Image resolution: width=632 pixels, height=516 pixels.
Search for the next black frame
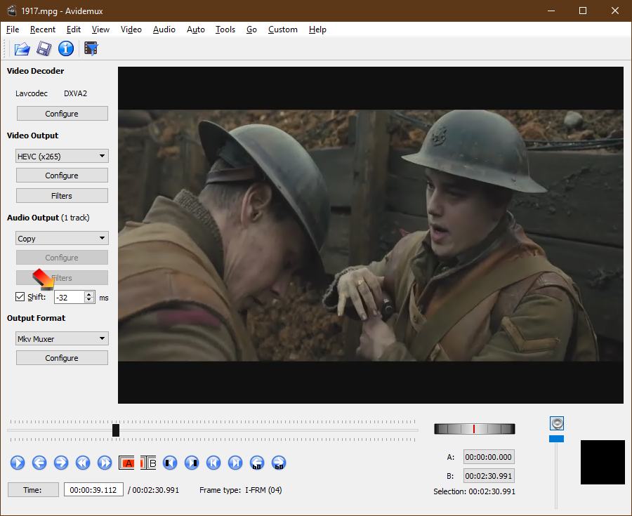tap(192, 463)
